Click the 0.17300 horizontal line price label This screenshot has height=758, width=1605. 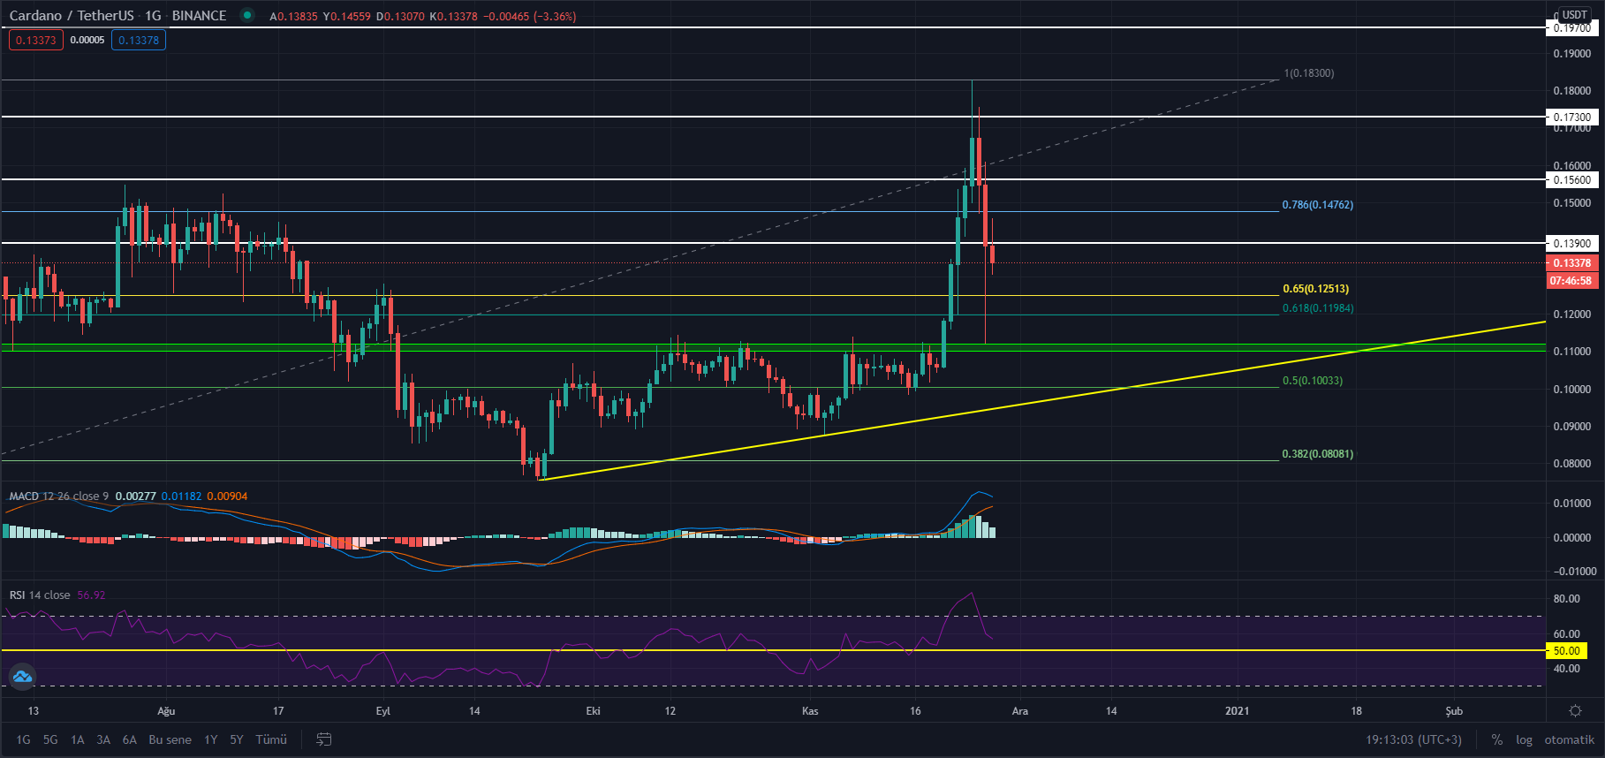[x=1572, y=117]
